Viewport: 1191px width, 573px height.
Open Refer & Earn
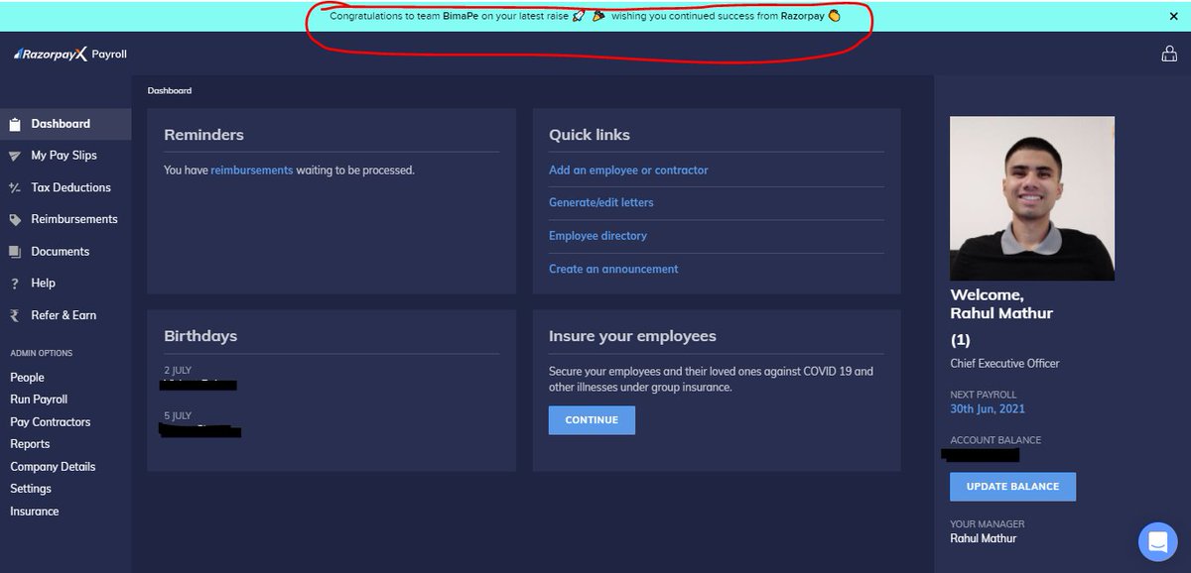[64, 315]
